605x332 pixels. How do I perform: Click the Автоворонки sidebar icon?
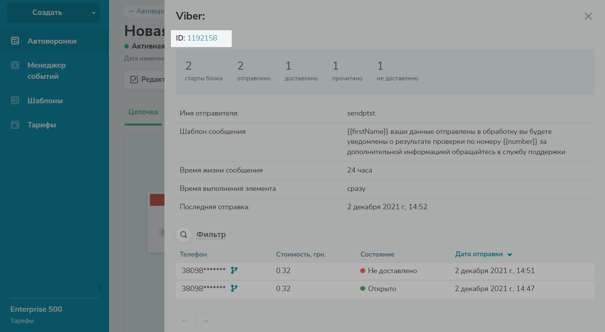(15, 41)
